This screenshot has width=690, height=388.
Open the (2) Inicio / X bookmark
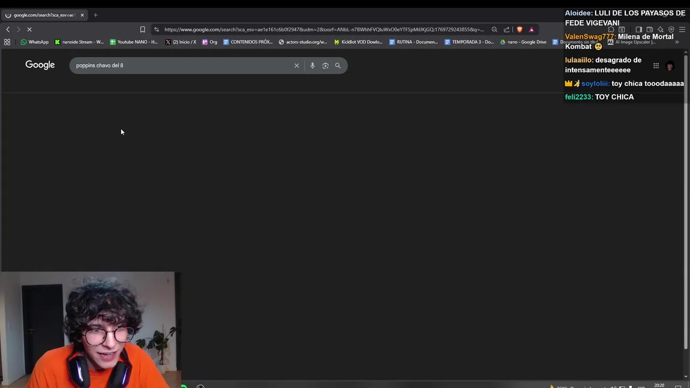coord(181,42)
